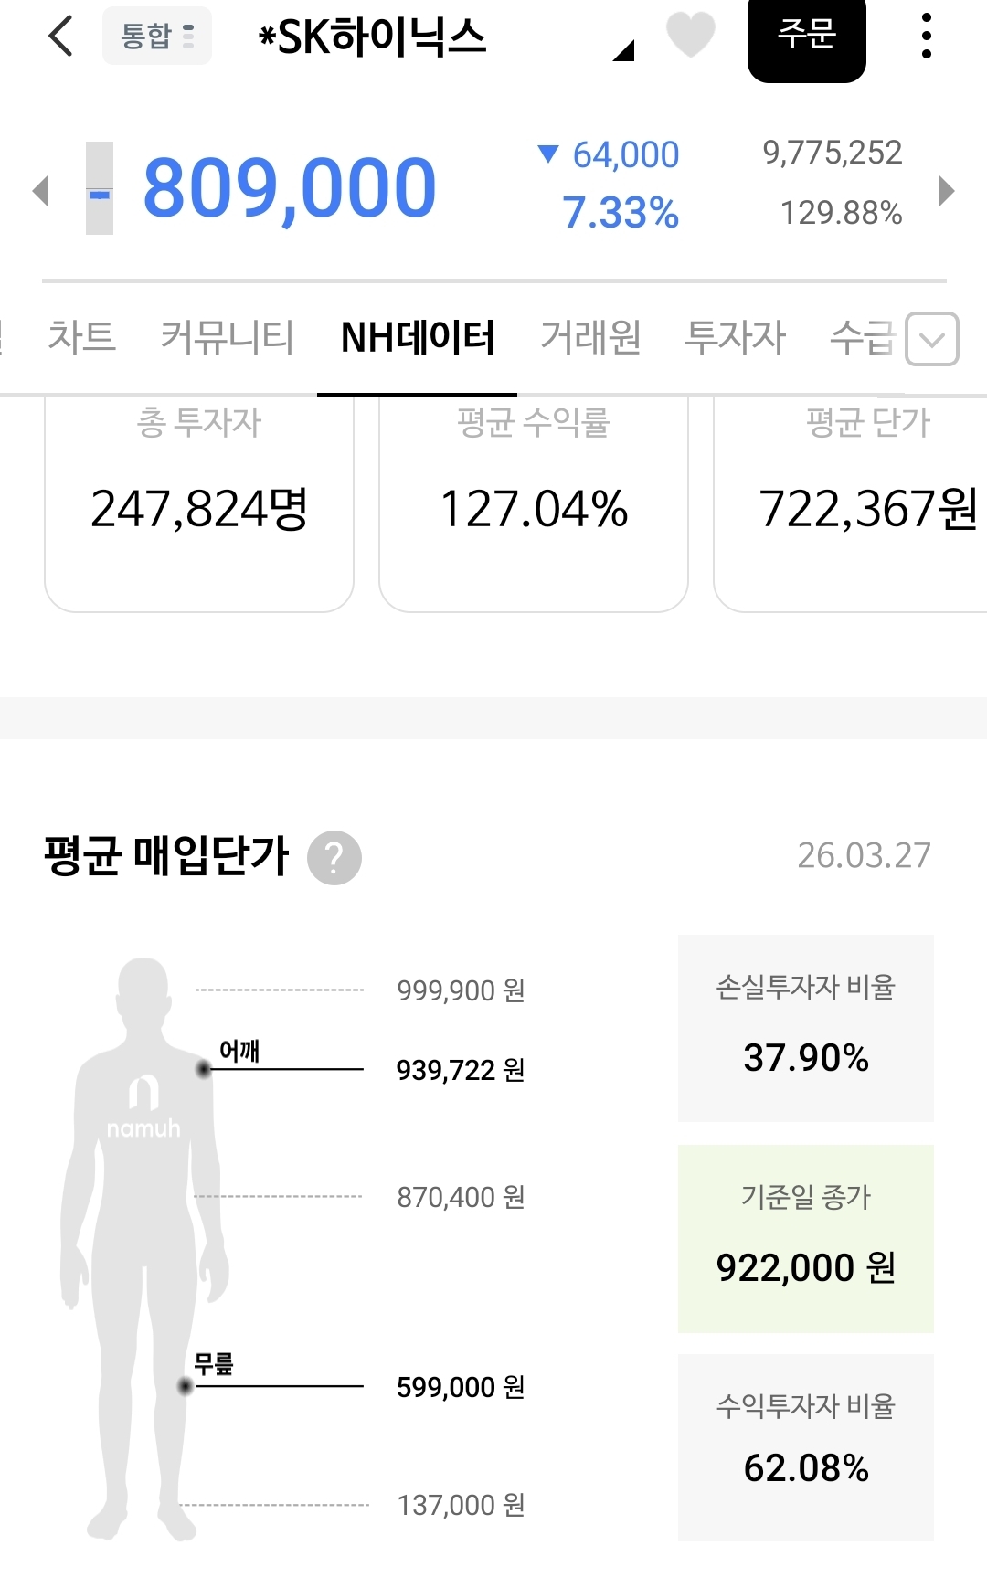Add SK하이닉스 to favorites with heart icon
Image resolution: width=987 pixels, height=1588 pixels.
pos(690,36)
